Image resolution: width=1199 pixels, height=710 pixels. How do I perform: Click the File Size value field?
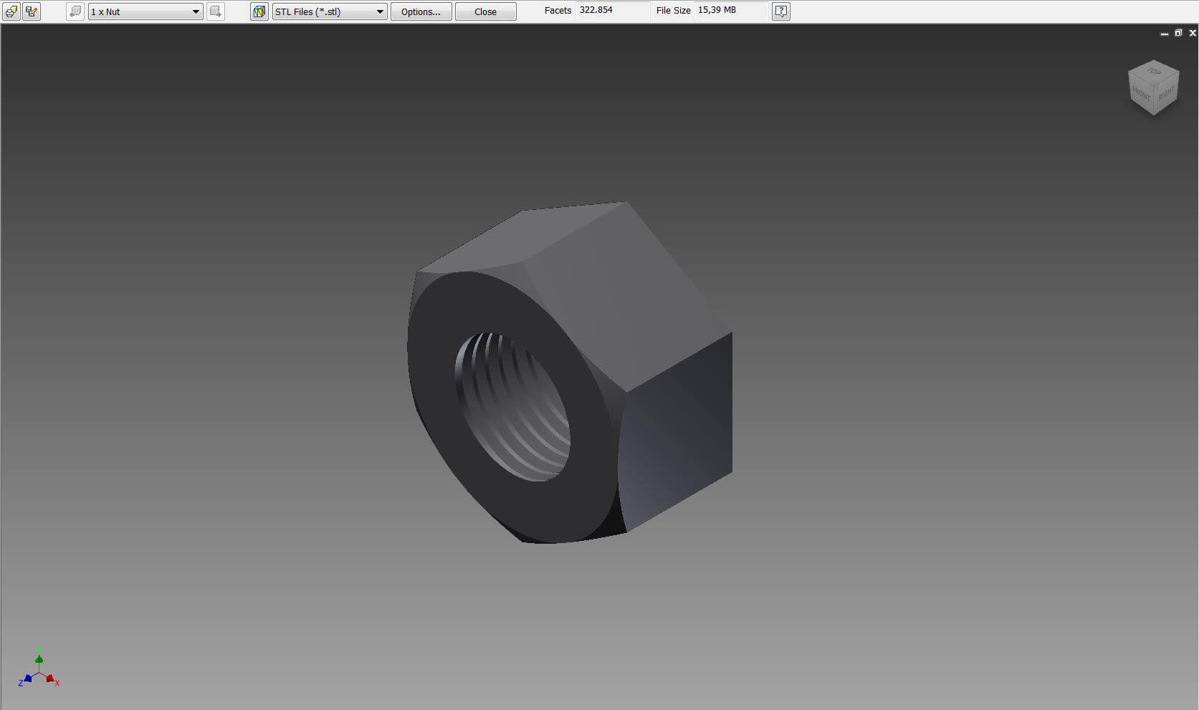[731, 11]
